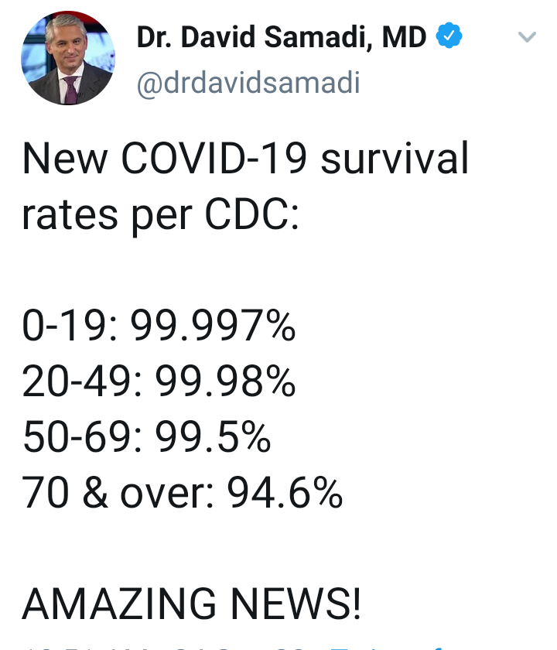
Task: Select the '0-19: 99.997%' line
Action: pyautogui.click(x=159, y=326)
